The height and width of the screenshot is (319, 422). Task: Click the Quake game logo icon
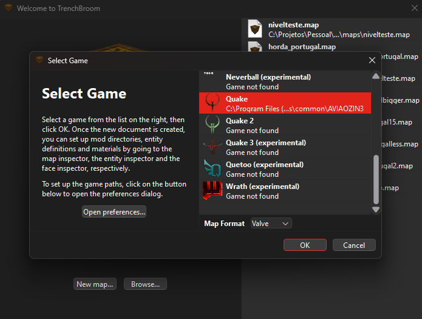(213, 103)
